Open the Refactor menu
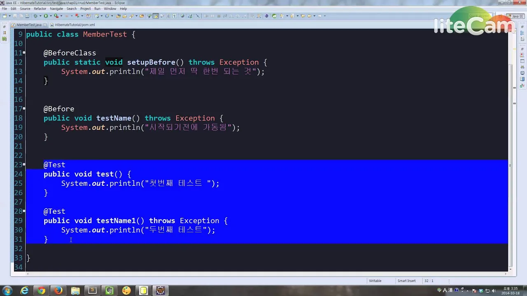527x296 pixels. 40,9
